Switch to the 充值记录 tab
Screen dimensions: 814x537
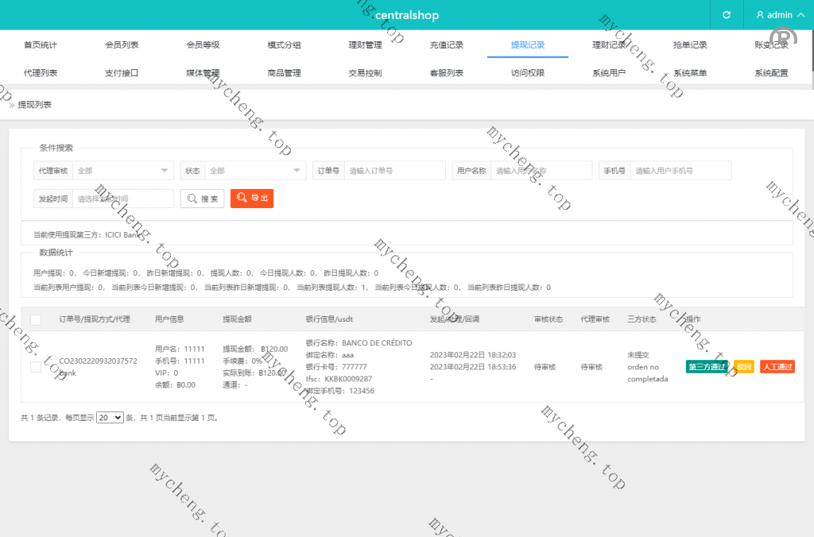447,45
